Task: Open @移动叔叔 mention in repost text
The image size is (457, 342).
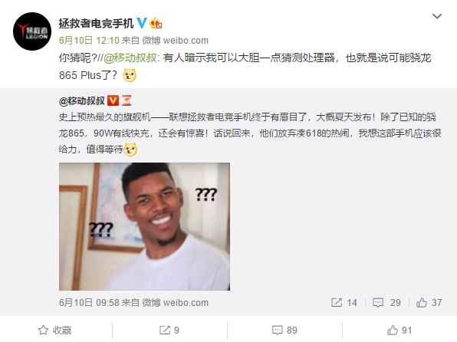Action: (130, 58)
